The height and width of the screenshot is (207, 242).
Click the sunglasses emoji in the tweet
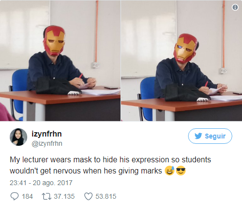click(181, 171)
